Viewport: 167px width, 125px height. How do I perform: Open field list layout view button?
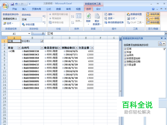tap(162, 44)
